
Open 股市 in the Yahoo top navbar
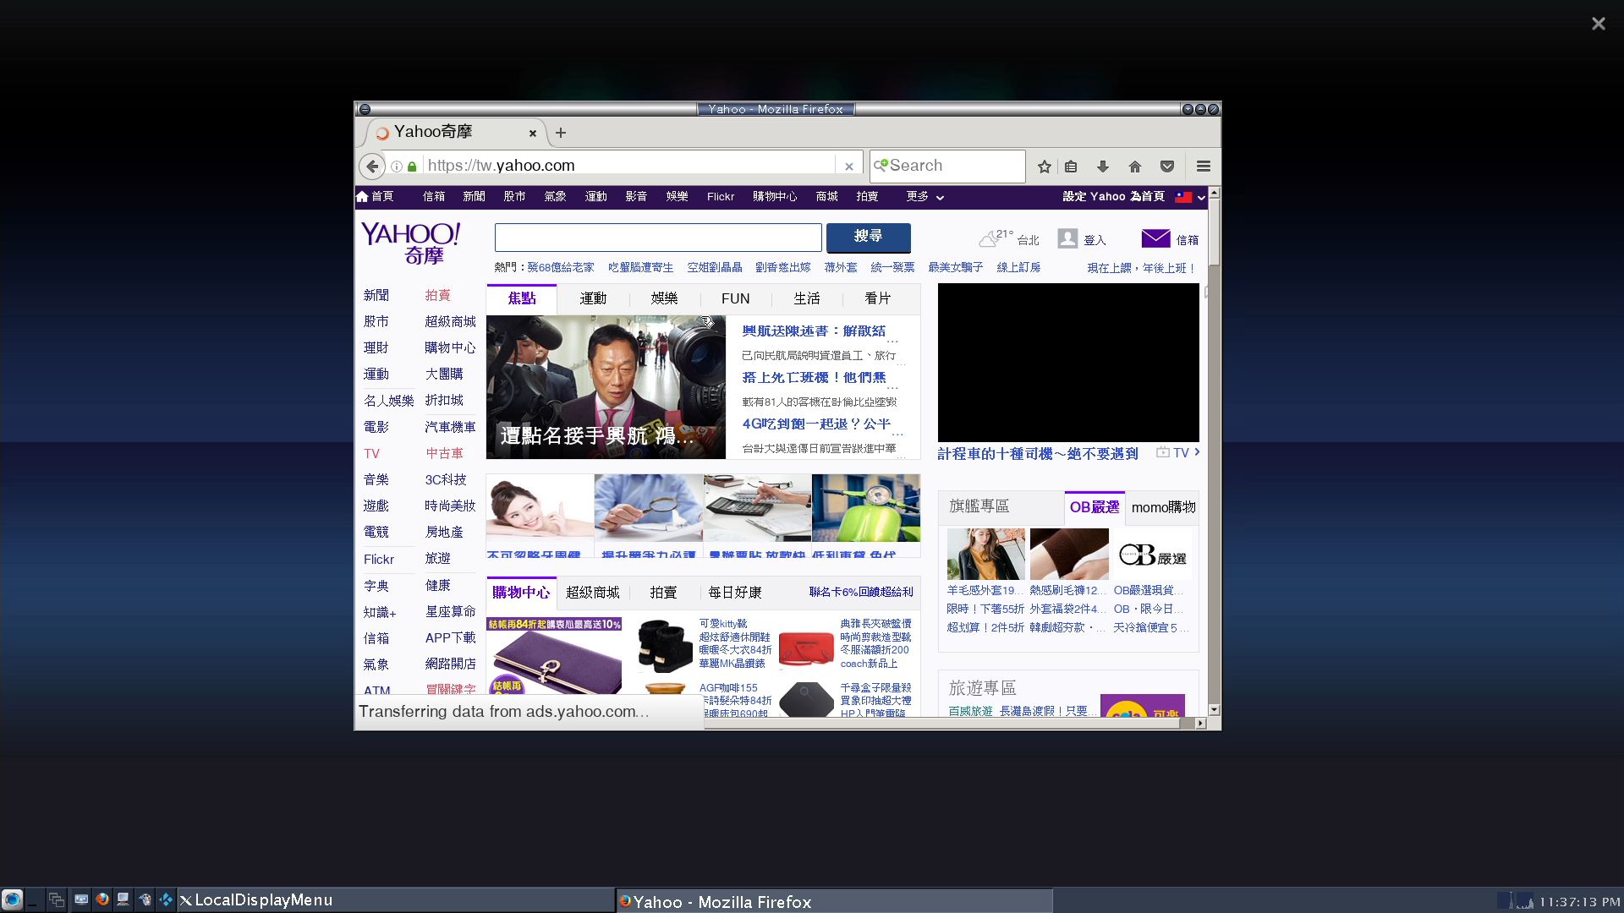[x=514, y=197]
